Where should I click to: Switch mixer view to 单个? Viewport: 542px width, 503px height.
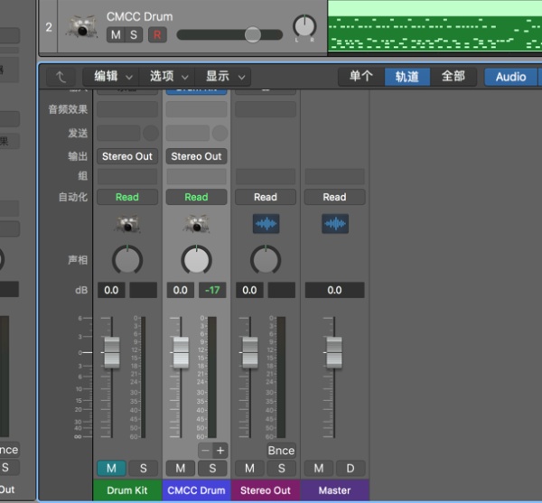click(x=361, y=77)
